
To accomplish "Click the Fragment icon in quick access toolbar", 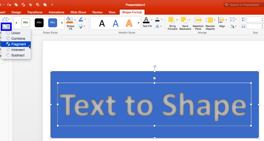I will 23,5.
